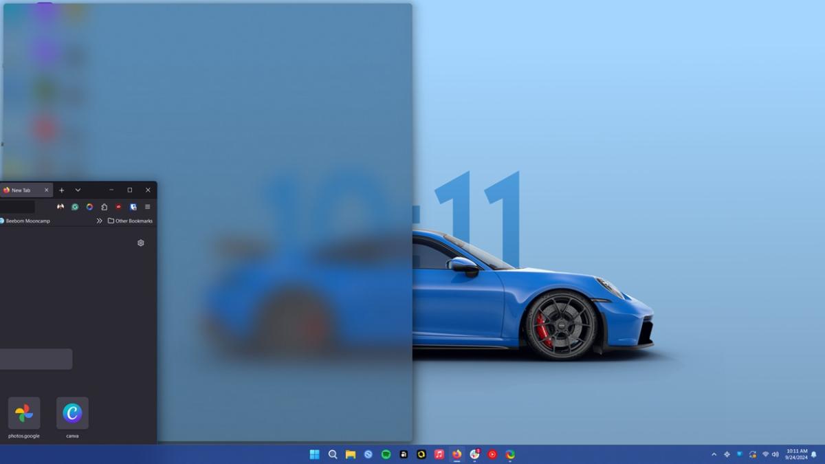Screen dimensions: 825x464
Task: Expand the overflowing bookmarks chevron
Action: (x=100, y=221)
